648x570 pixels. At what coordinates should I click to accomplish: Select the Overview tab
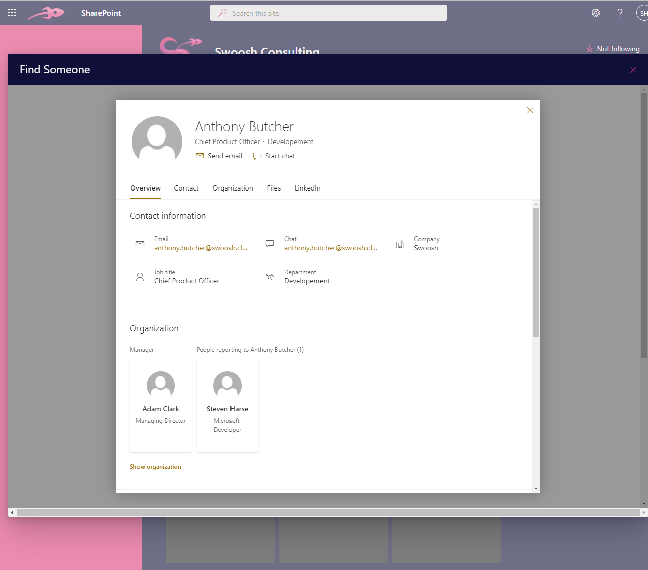(146, 188)
